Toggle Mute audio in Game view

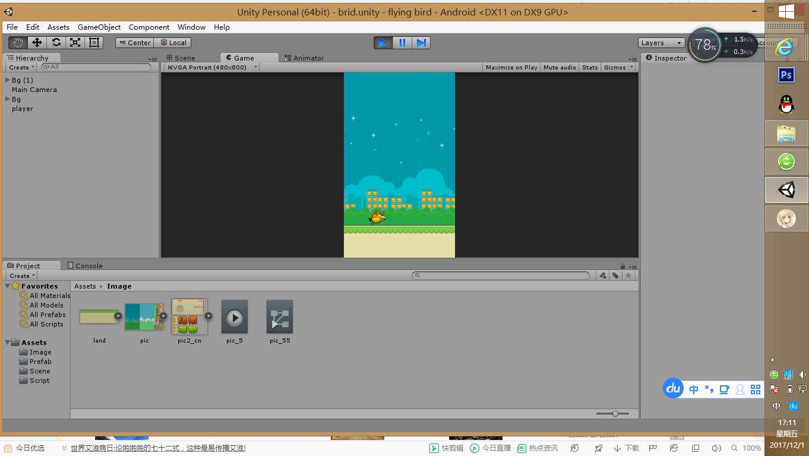(560, 68)
